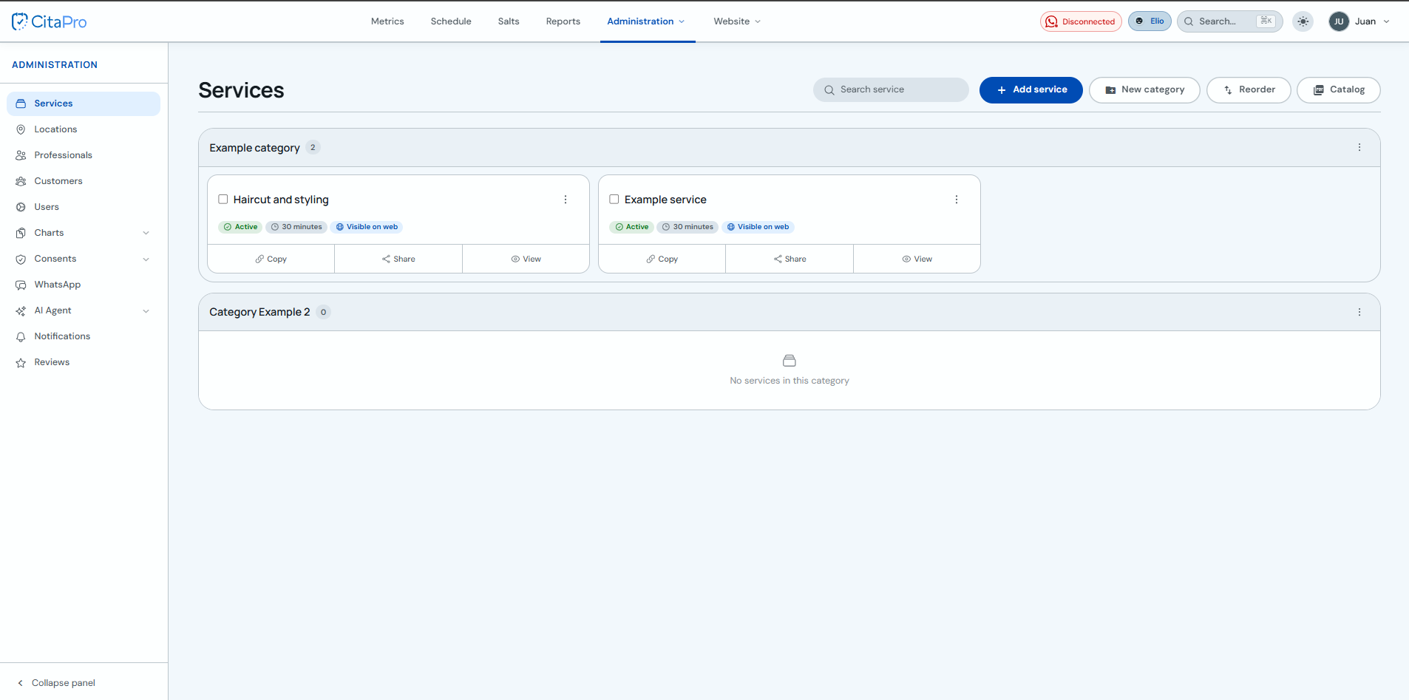Open the Juan user menu
The width and height of the screenshot is (1409, 700).
[1359, 21]
